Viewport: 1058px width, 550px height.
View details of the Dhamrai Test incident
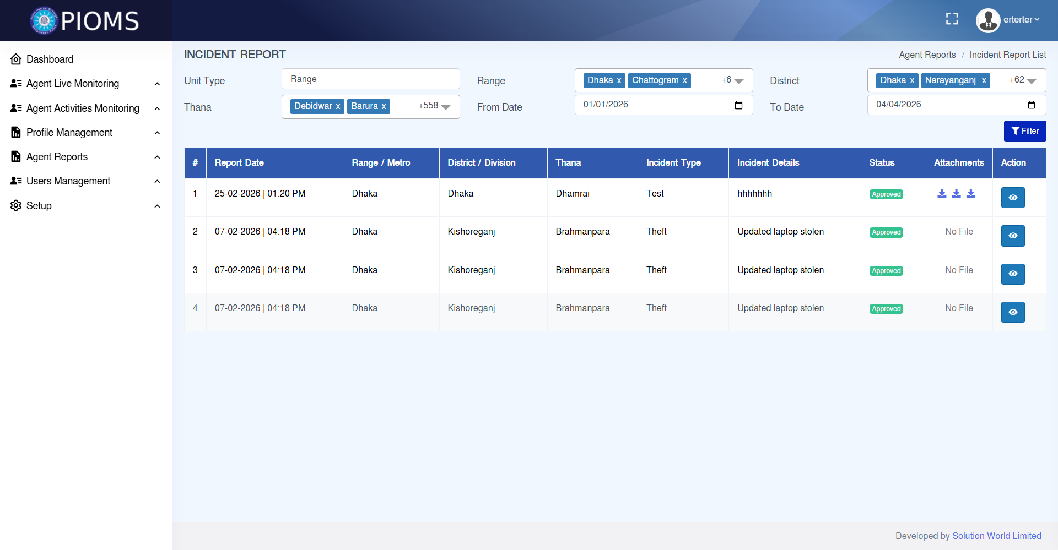point(1012,198)
